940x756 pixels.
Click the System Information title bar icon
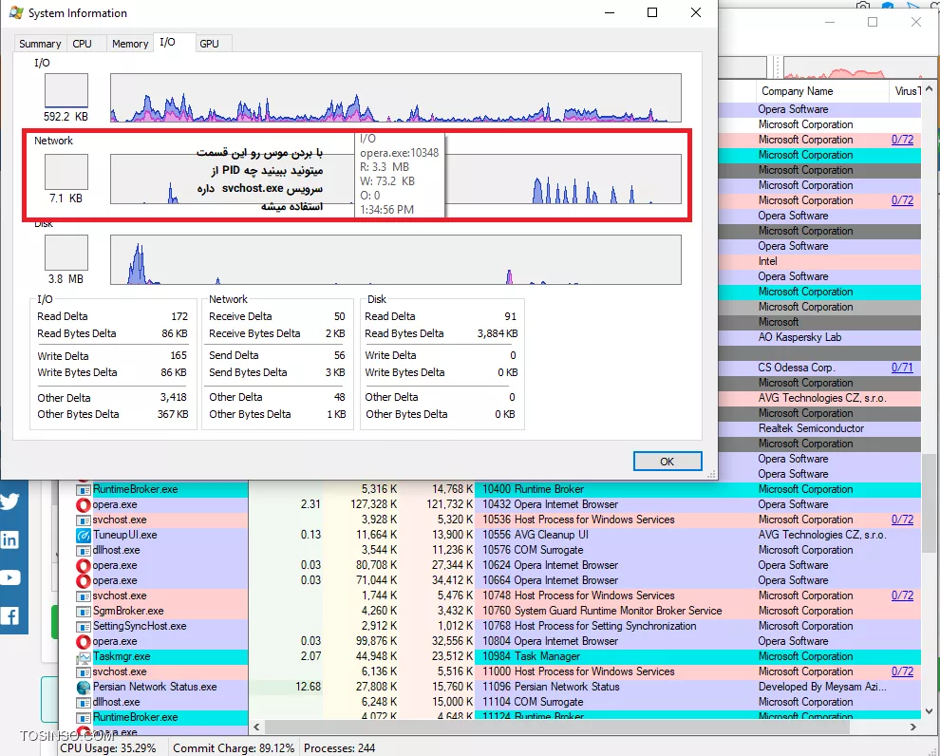point(16,12)
